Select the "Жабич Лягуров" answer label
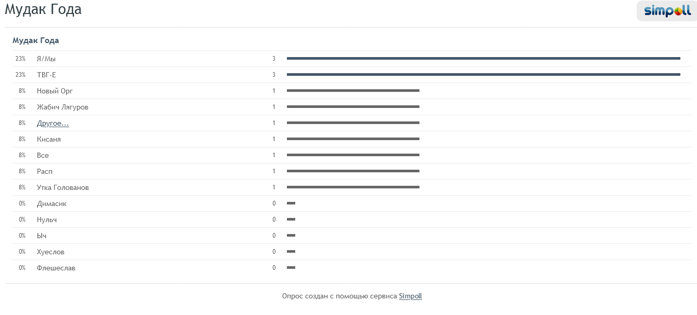The width and height of the screenshot is (697, 315). click(62, 107)
